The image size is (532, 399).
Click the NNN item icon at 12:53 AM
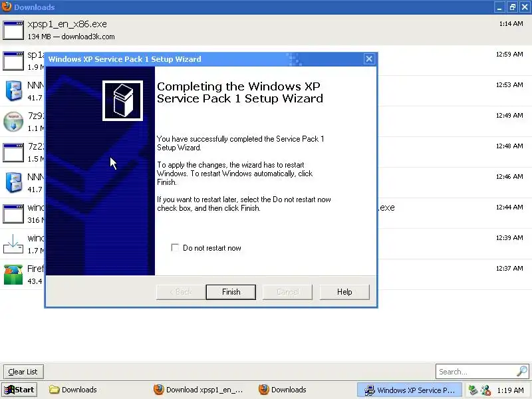(x=13, y=90)
